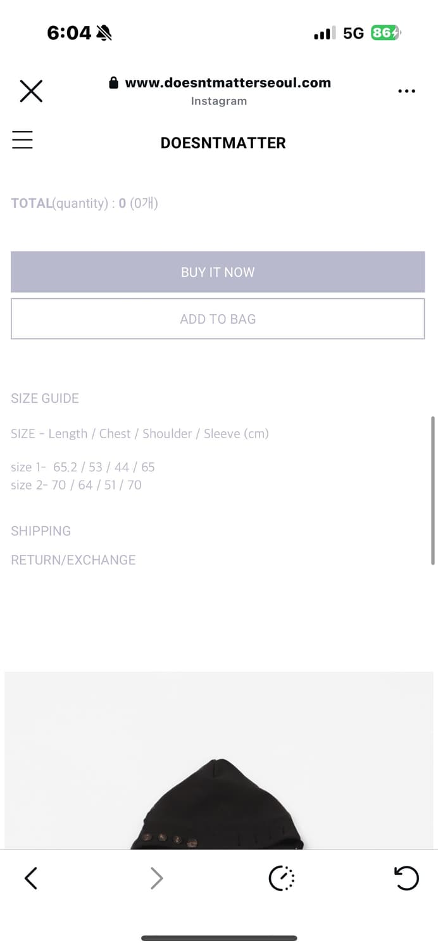
Task: Click the page scrollbar on the right
Action: 433,490
